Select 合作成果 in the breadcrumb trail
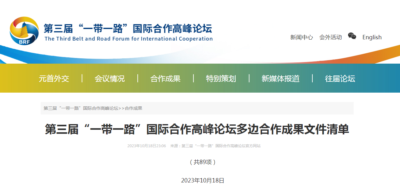The height and width of the screenshot is (189, 400). pos(133,108)
